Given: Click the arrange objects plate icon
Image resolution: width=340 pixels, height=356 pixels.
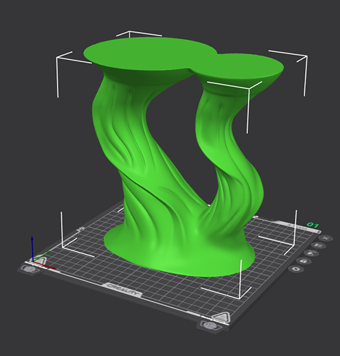Looking at the screenshot, I should pyautogui.click(x=311, y=253).
